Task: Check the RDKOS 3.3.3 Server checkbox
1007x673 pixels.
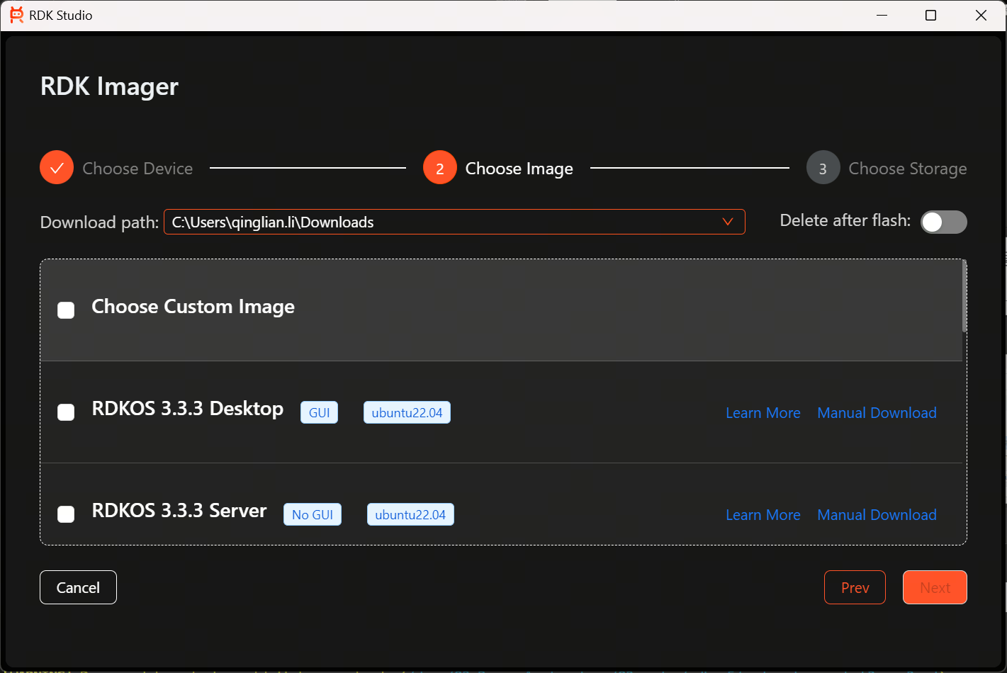Action: click(x=66, y=514)
